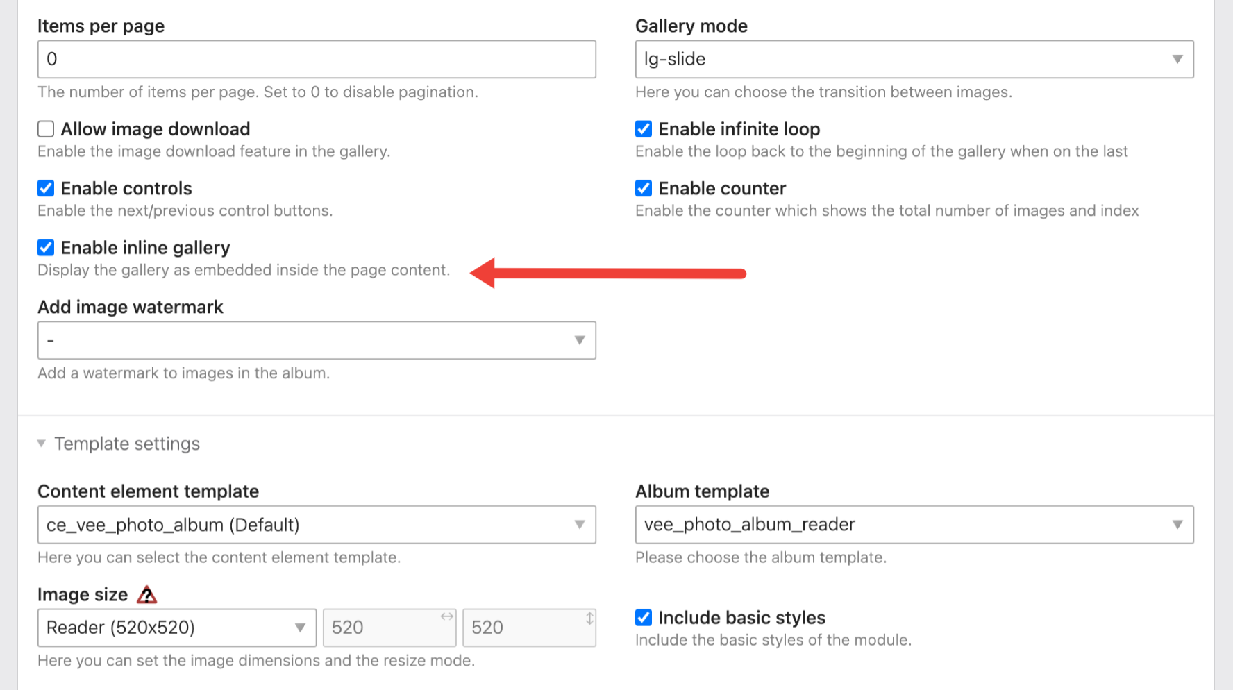Open the Content element template dropdown

tap(316, 525)
